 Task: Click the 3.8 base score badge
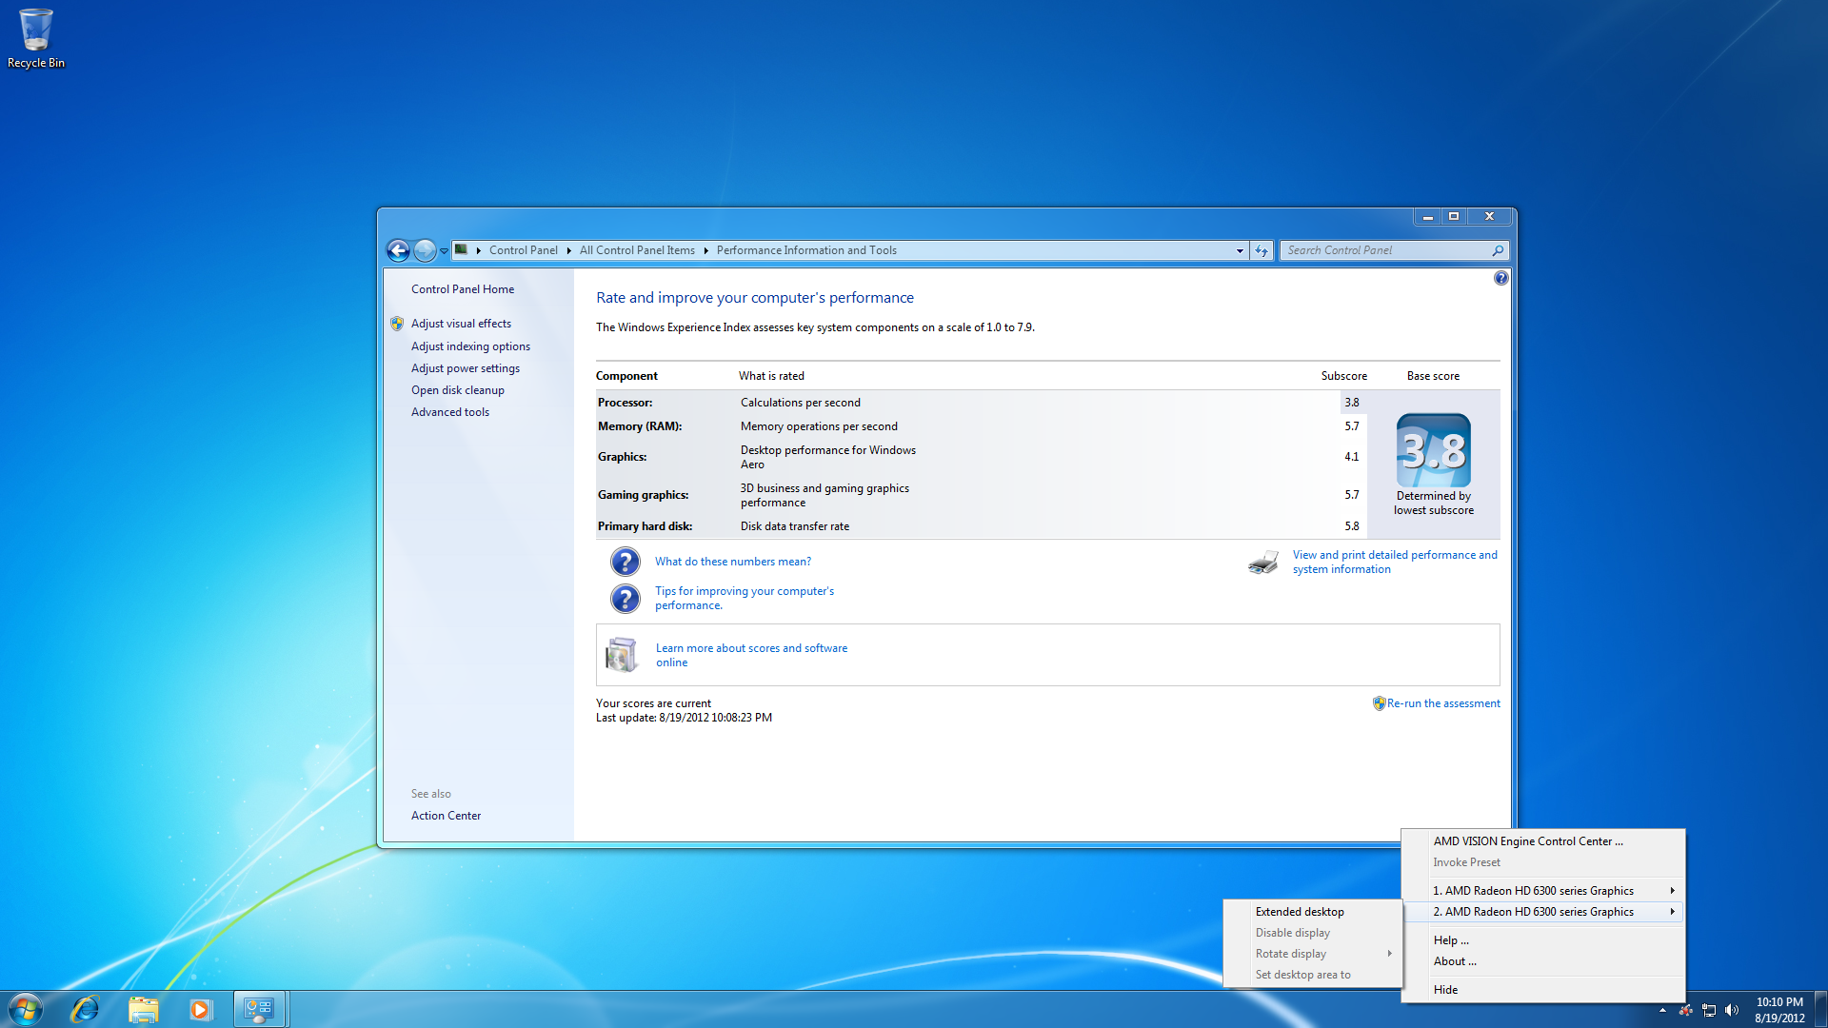1433,450
